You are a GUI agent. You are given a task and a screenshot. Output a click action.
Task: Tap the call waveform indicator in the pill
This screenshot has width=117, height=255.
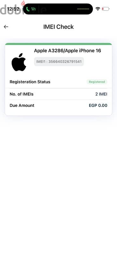click(x=83, y=9)
